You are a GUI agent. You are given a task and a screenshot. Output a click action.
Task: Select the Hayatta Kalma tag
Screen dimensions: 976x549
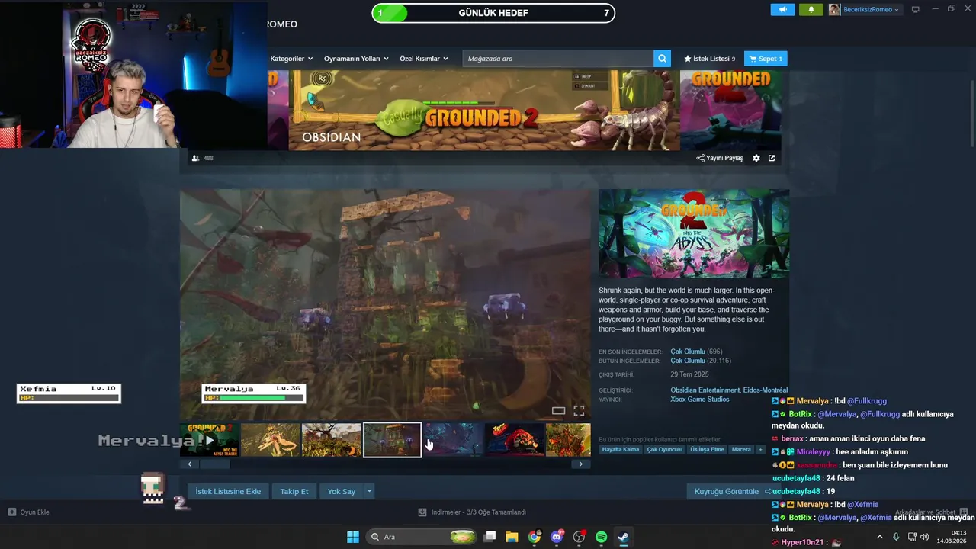[621, 450]
